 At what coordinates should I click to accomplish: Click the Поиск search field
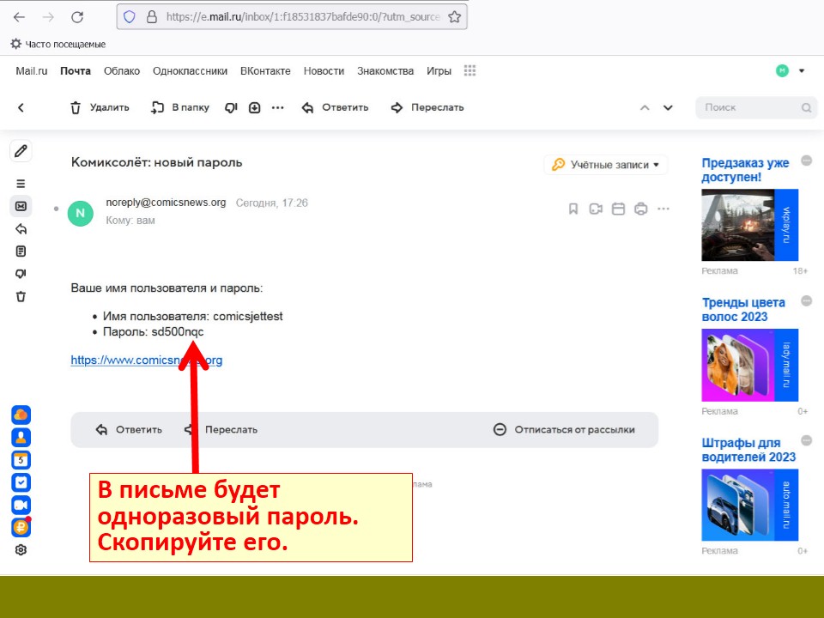click(756, 108)
